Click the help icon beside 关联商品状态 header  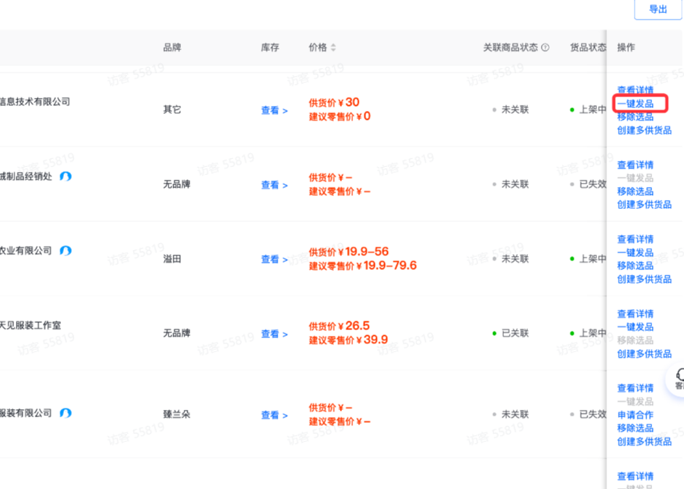pyautogui.click(x=544, y=47)
